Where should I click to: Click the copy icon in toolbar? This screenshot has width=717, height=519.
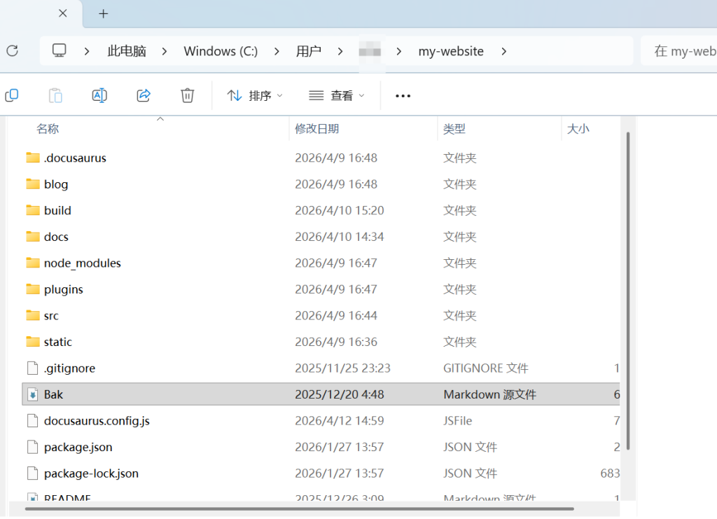point(11,95)
